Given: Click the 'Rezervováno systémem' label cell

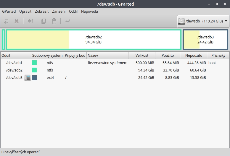Looking at the screenshot, I should pyautogui.click(x=107, y=63).
